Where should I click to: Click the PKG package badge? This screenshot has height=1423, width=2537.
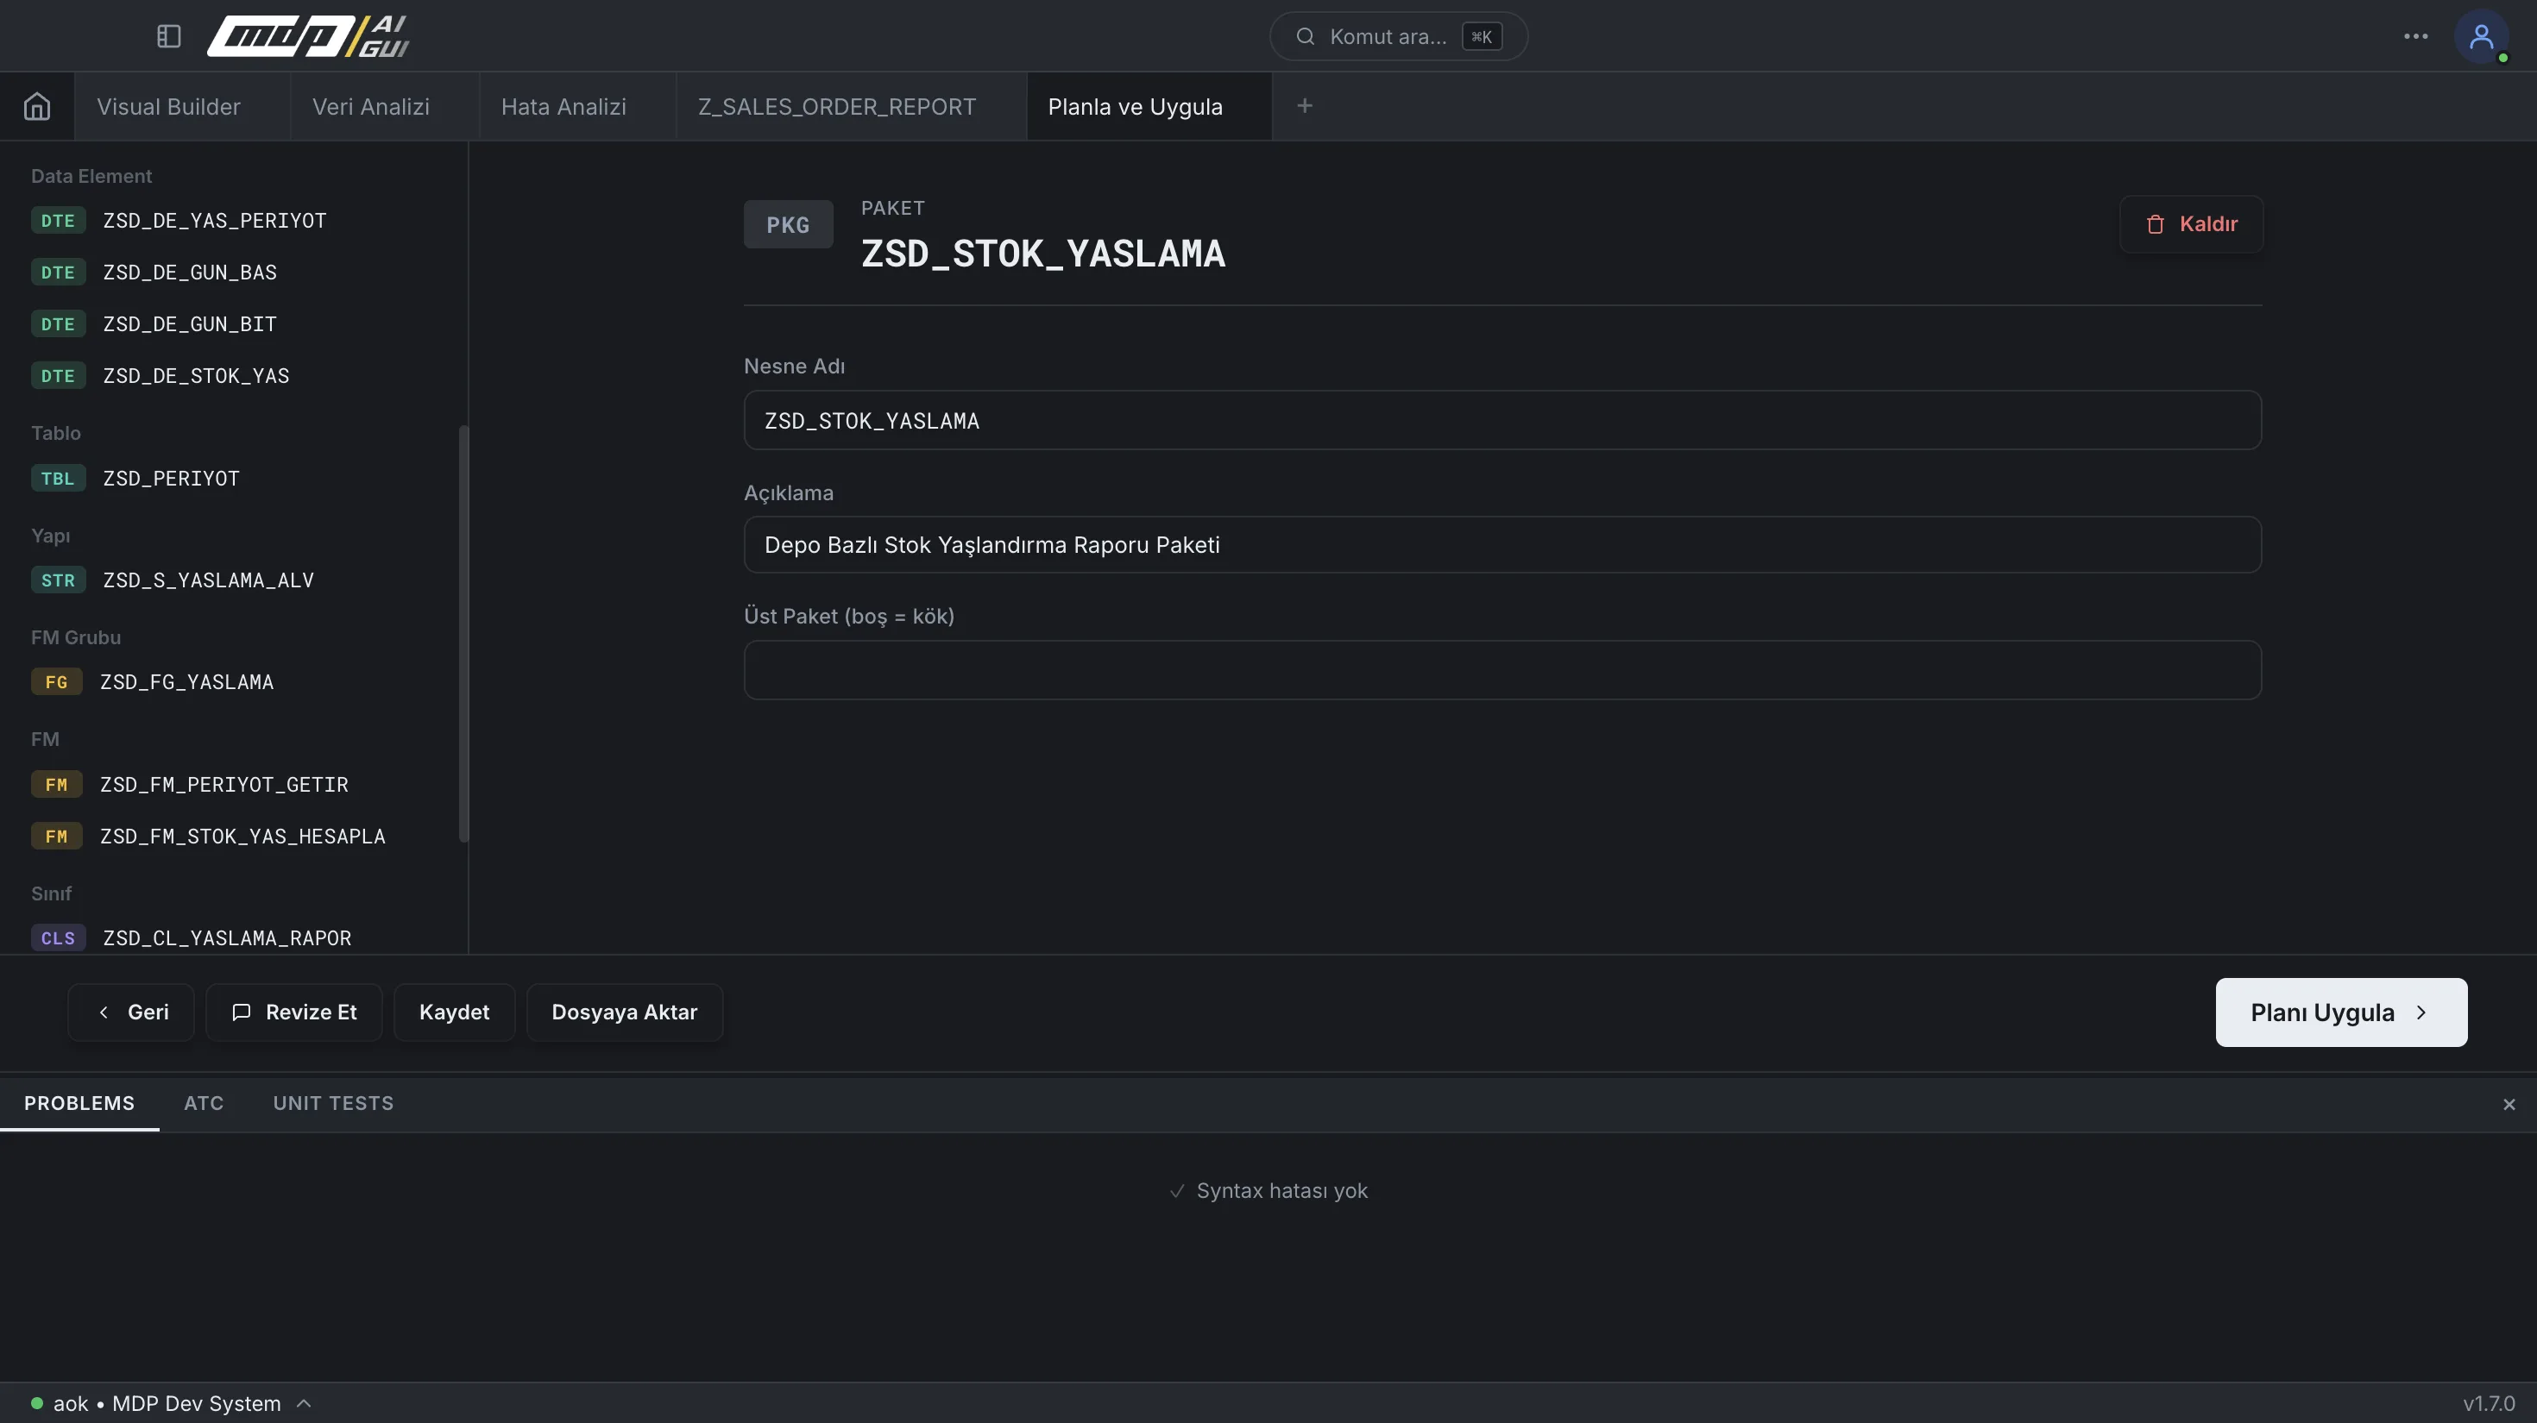click(x=788, y=224)
